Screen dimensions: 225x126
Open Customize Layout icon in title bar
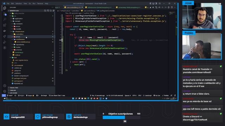[x=160, y=3]
